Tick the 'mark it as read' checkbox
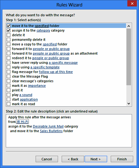The width and height of the screenshot is (139, 168). tap(8, 104)
